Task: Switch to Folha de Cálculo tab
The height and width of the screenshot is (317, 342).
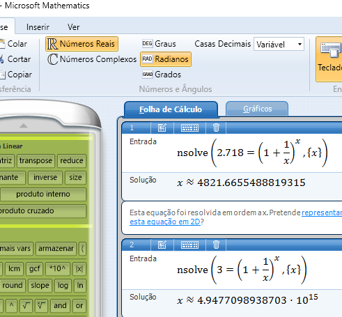Action: click(x=171, y=109)
